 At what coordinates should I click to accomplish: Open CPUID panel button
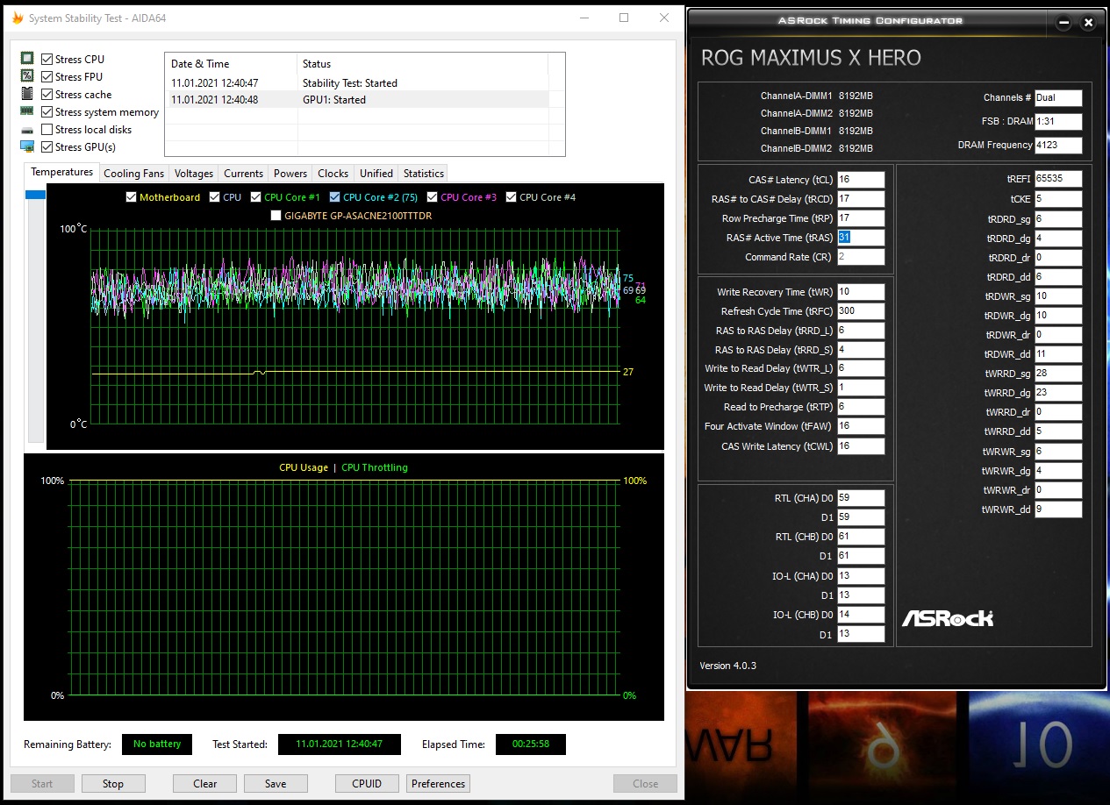[367, 784]
